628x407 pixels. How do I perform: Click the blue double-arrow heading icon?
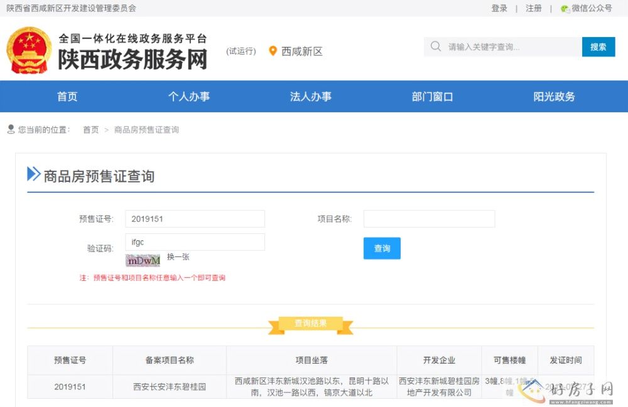tap(33, 174)
